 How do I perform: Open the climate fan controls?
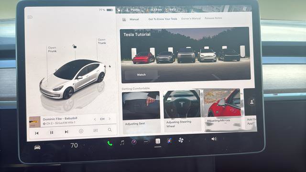tap(181, 140)
